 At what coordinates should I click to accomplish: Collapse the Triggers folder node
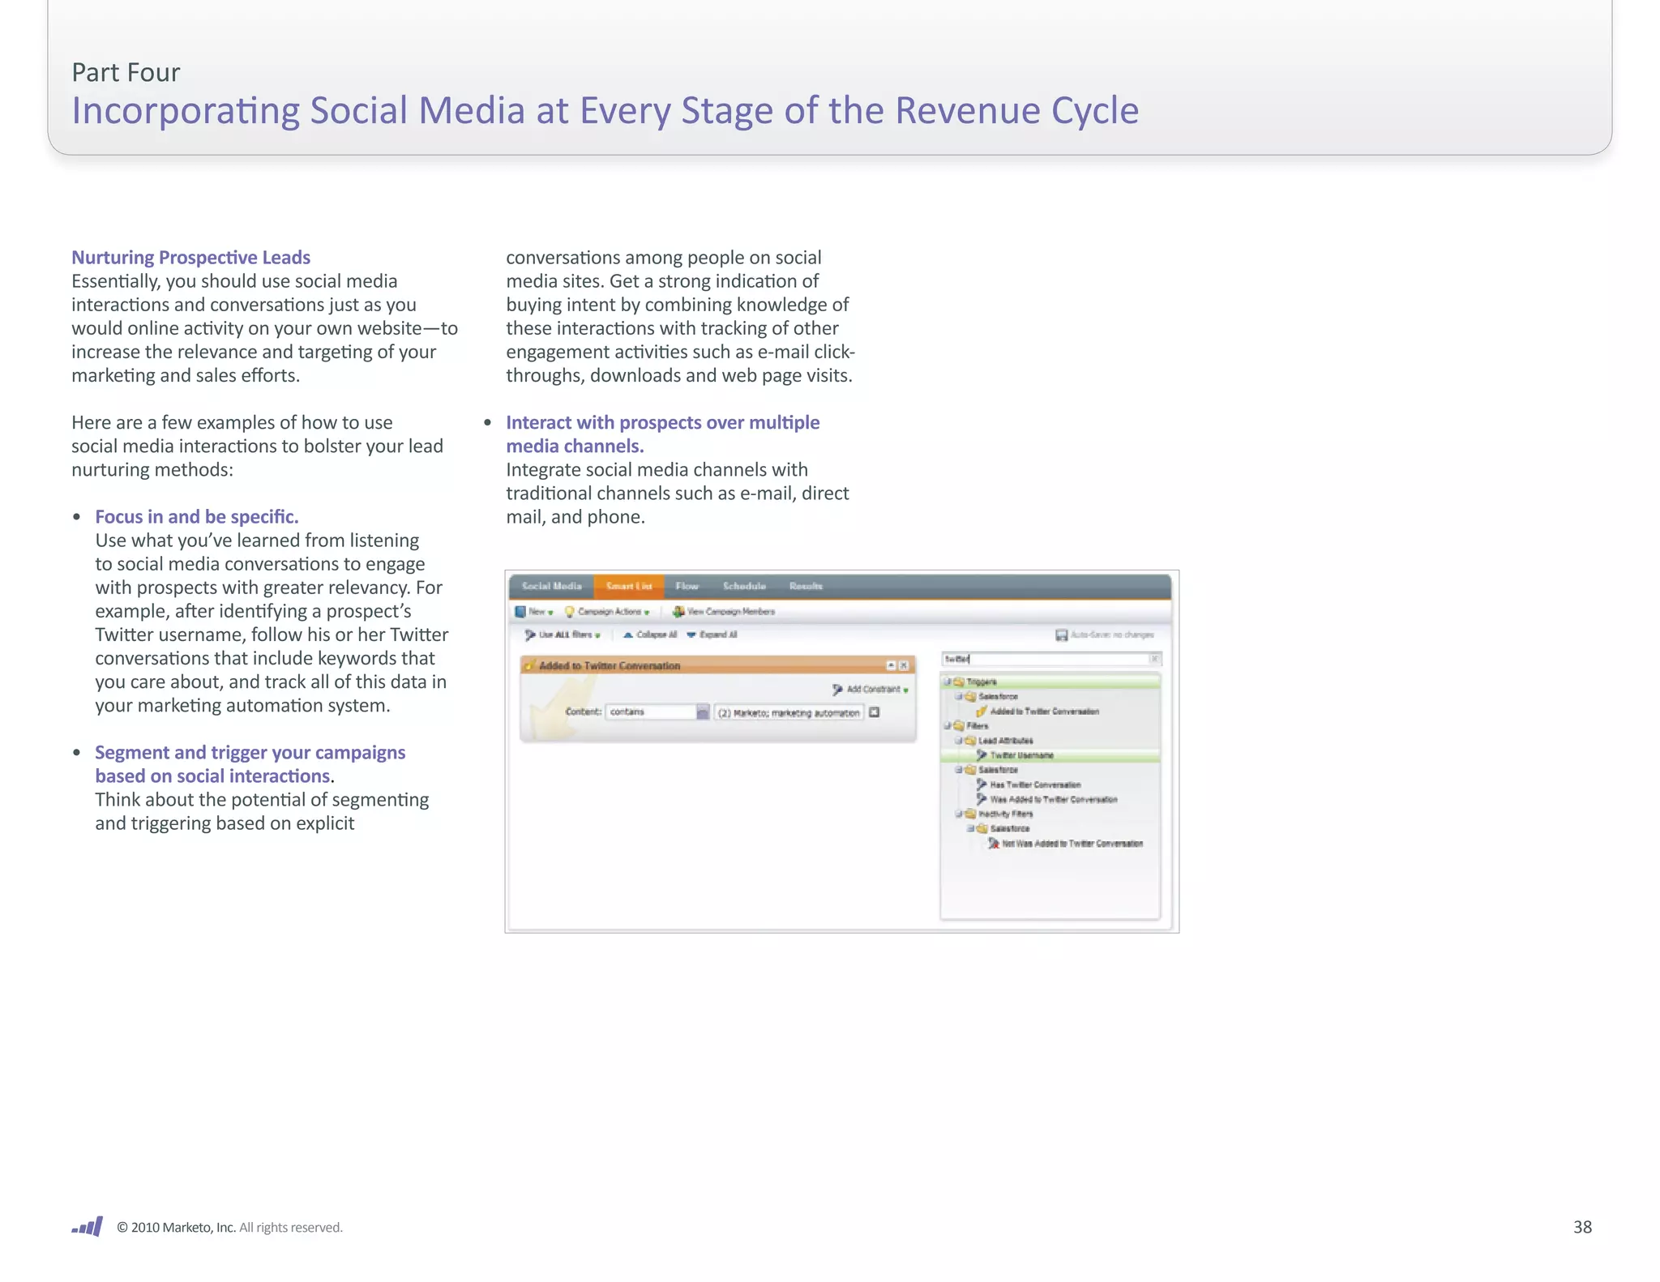point(947,682)
